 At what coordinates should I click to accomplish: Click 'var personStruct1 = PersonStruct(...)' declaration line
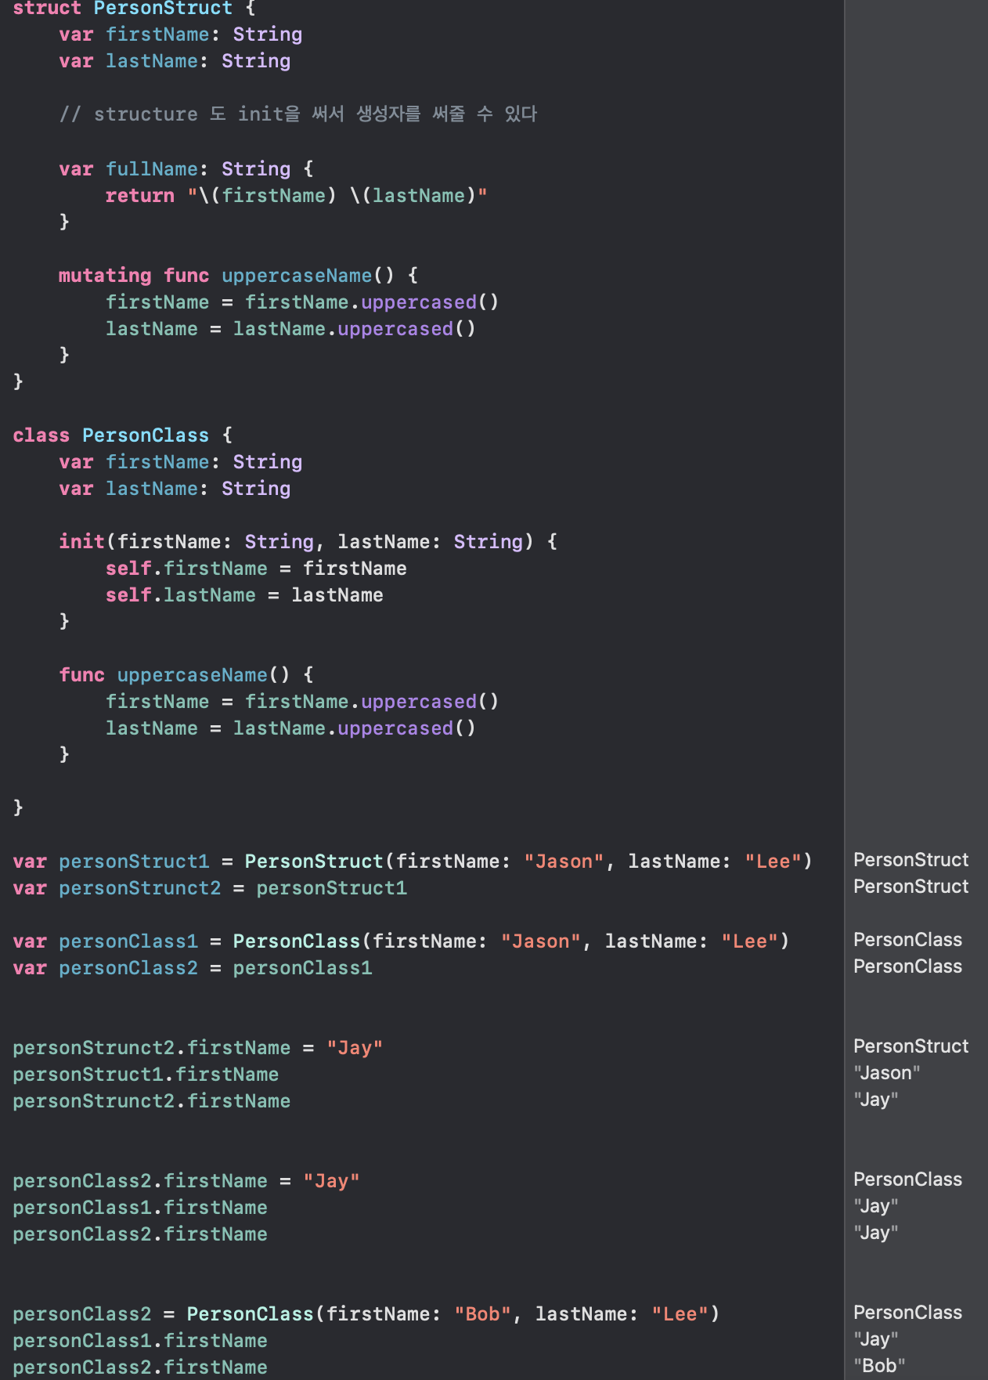pyautogui.click(x=413, y=862)
